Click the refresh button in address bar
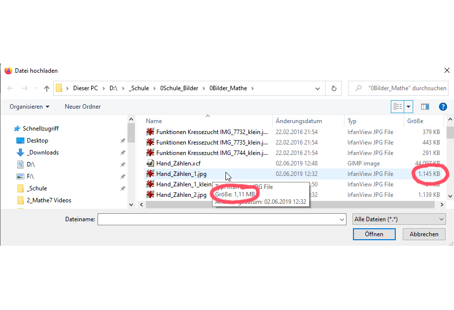Screen dimensions: 454x310 tap(334, 88)
